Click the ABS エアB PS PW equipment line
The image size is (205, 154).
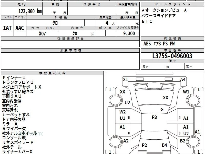(159, 44)
